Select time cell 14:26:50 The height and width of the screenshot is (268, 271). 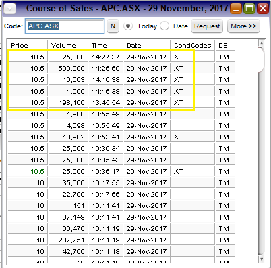point(106,69)
